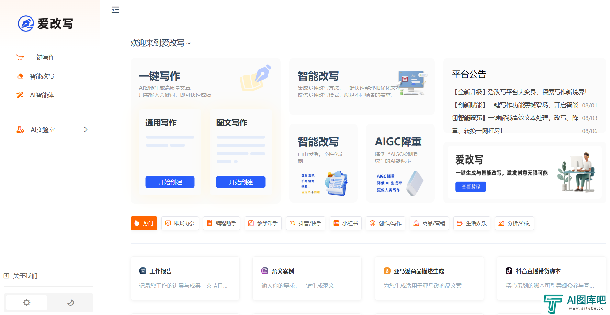Click the TikTok icon on 抖音直播带货脚本
610x315 pixels.
coord(509,271)
